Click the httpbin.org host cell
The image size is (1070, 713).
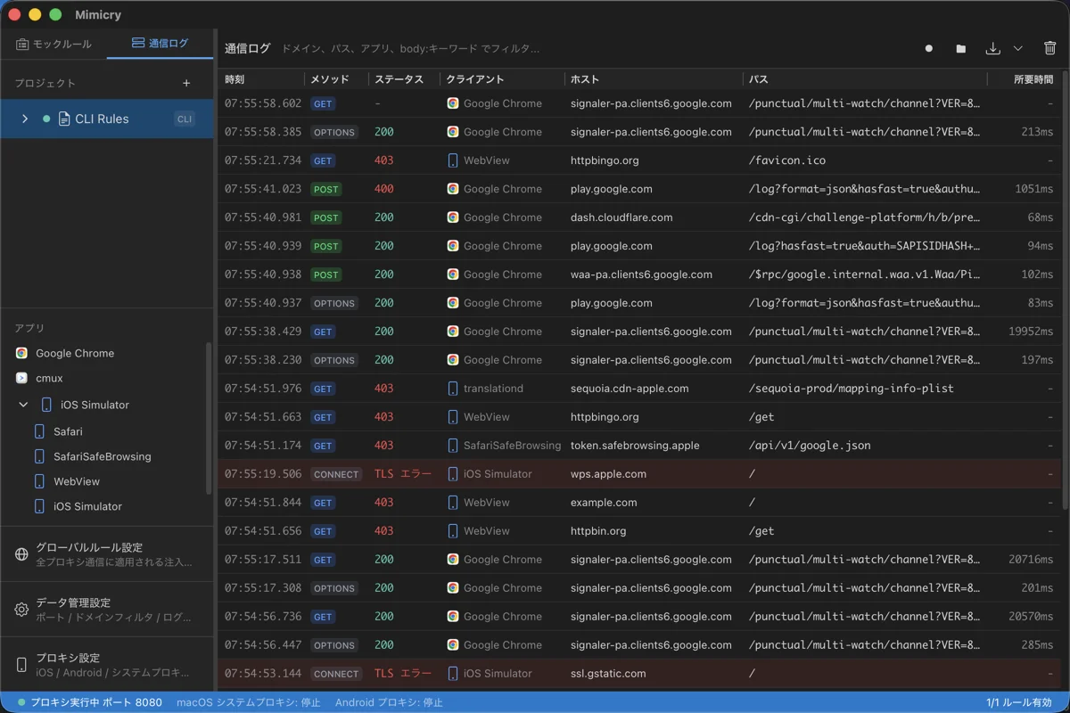click(x=598, y=531)
